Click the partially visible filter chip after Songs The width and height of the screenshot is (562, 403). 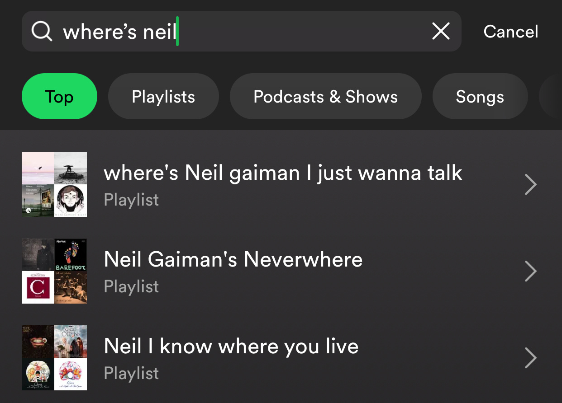pos(551,97)
